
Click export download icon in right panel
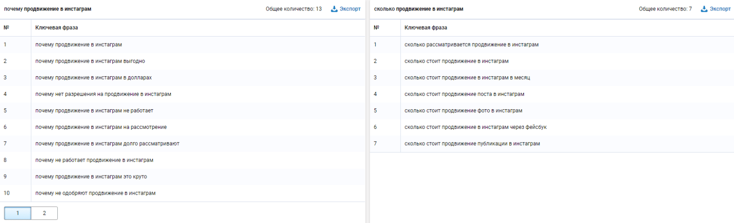click(x=704, y=9)
